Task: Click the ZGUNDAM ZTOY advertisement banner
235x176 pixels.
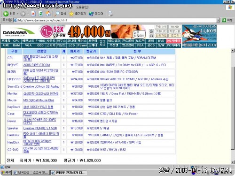Action: point(199,36)
